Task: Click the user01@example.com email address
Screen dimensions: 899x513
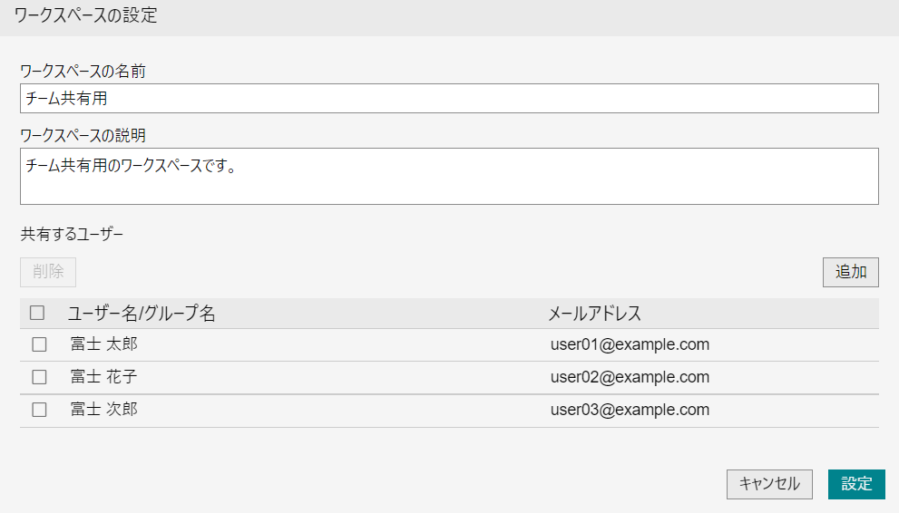Action: tap(630, 344)
